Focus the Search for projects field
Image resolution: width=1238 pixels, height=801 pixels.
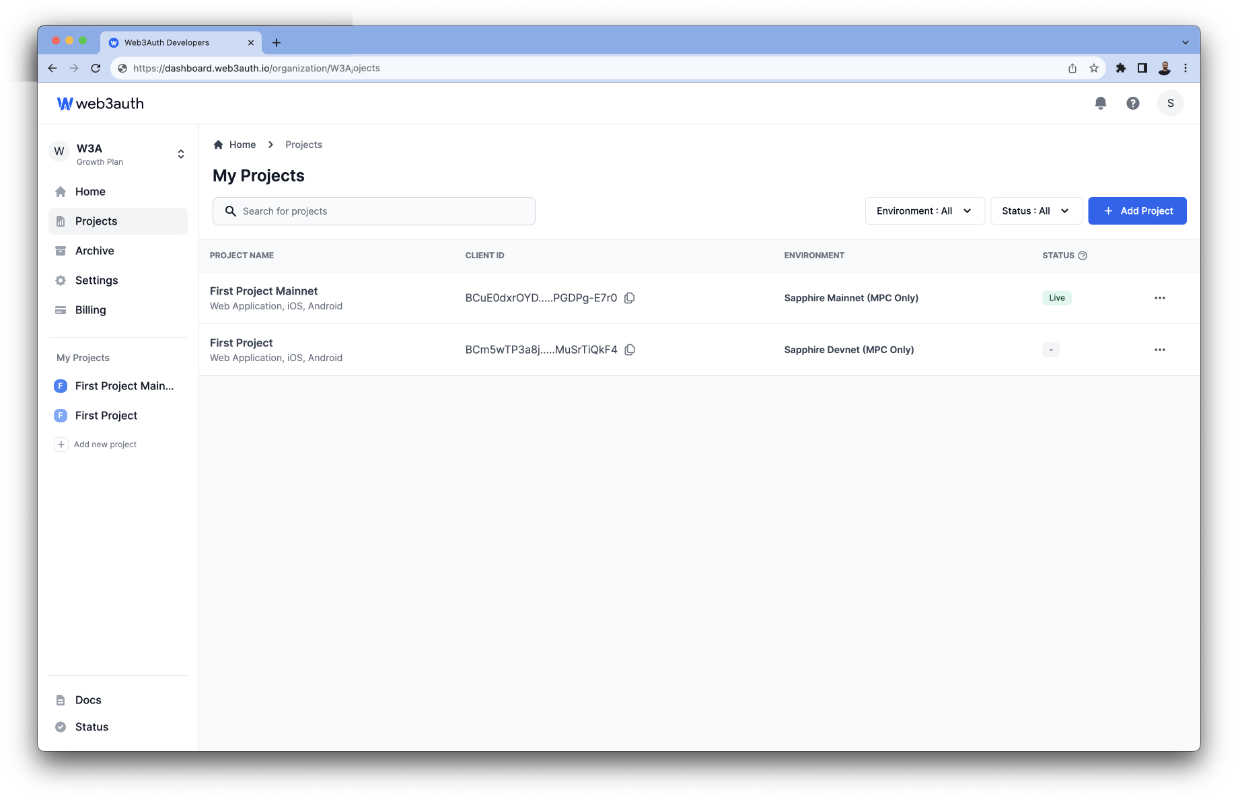[x=374, y=211]
